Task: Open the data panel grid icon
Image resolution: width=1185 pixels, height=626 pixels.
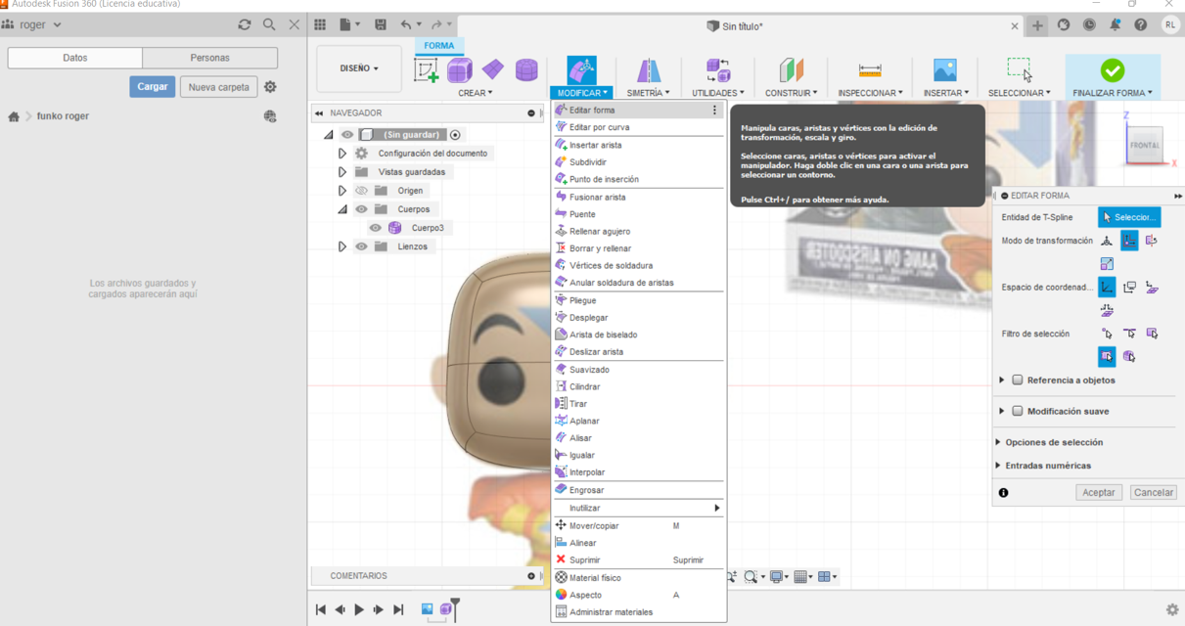Action: (320, 24)
